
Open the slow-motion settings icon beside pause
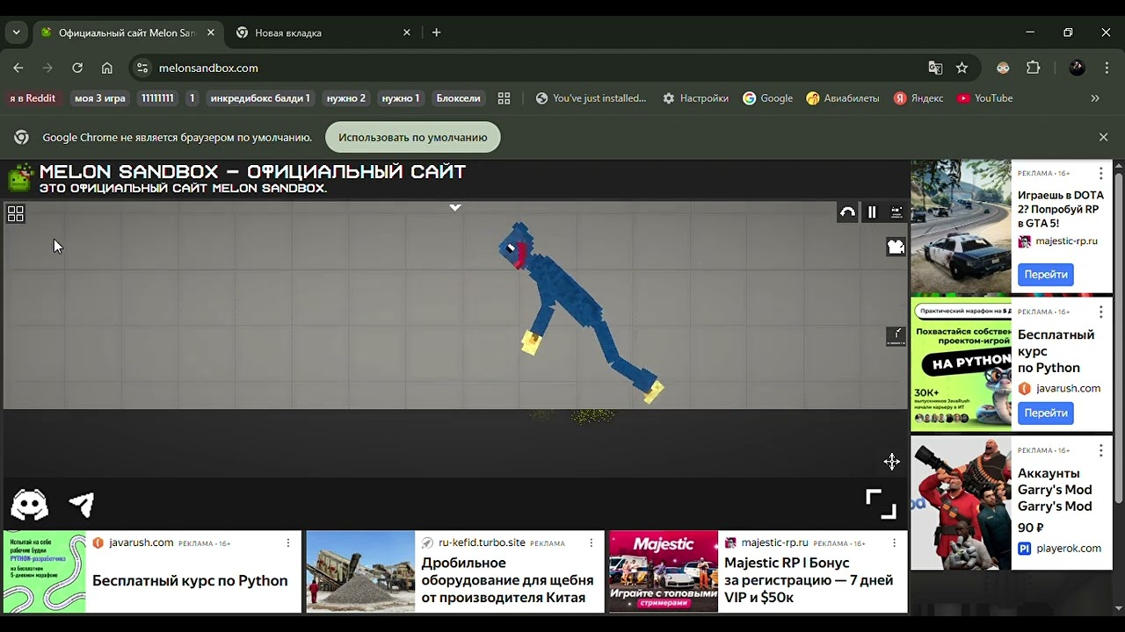point(896,212)
